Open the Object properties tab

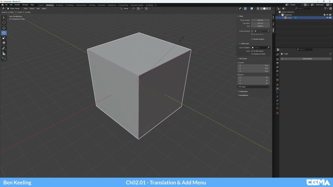coord(277,85)
